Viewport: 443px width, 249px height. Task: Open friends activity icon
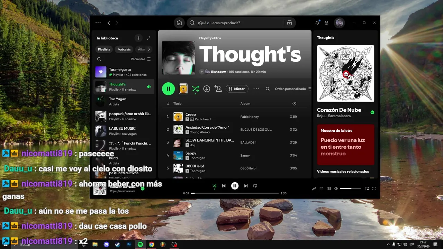326,23
